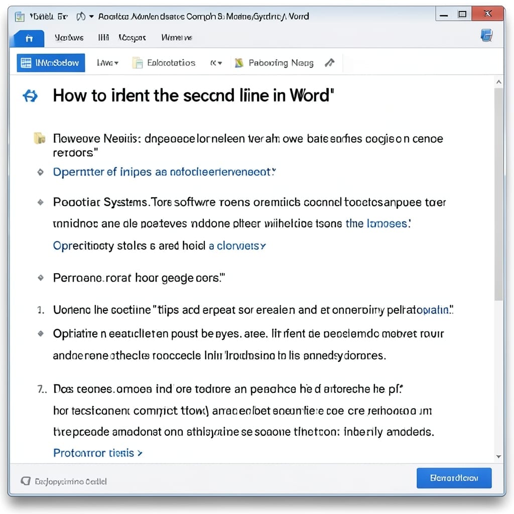514x514 pixels.
Task: Open the IIII menu item
Action: pyautogui.click(x=103, y=38)
